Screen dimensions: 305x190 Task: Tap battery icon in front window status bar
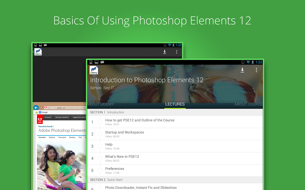(253, 62)
